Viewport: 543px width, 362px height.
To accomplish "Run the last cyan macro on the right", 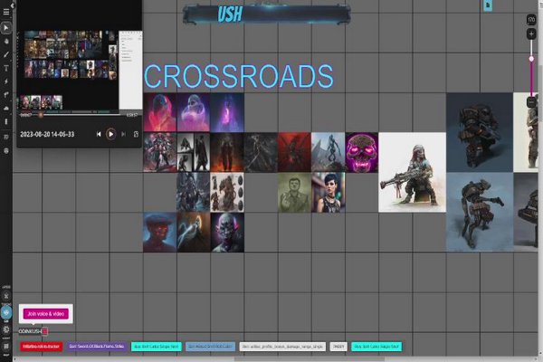I will pyautogui.click(x=376, y=347).
